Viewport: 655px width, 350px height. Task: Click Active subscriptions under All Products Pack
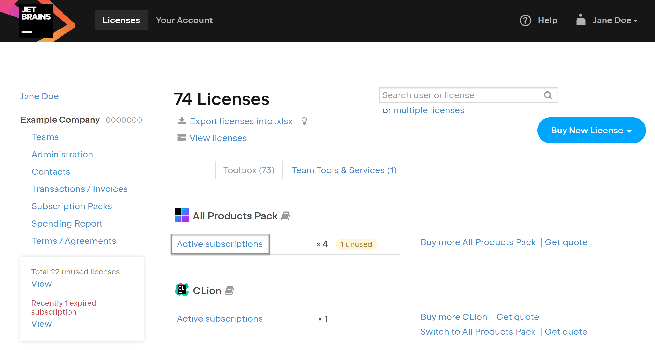(x=220, y=244)
